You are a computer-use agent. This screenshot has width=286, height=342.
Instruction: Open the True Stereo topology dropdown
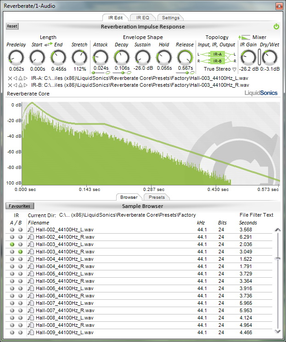click(x=234, y=69)
